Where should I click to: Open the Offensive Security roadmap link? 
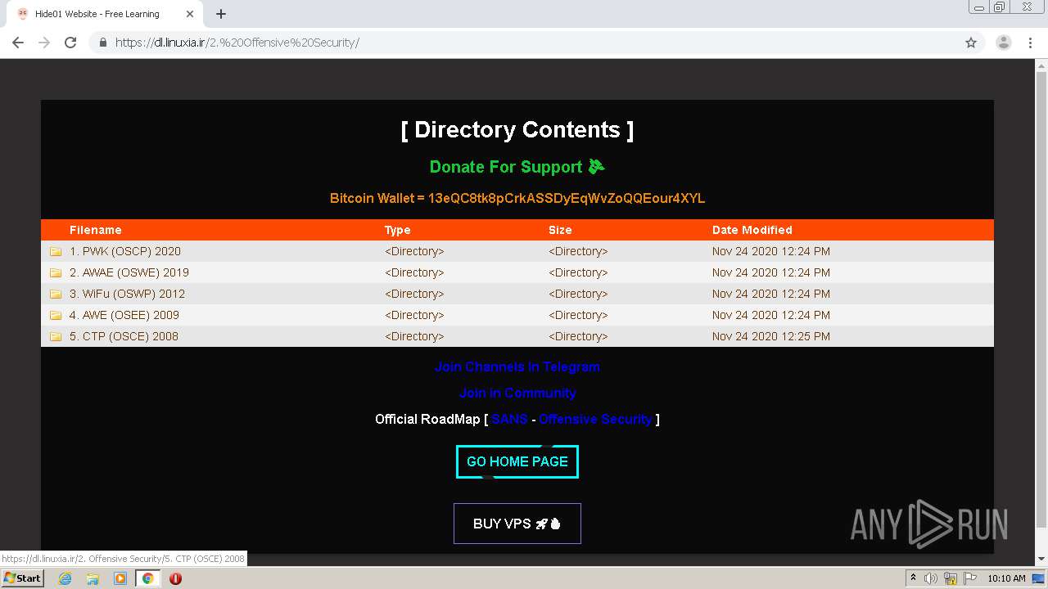tap(595, 419)
